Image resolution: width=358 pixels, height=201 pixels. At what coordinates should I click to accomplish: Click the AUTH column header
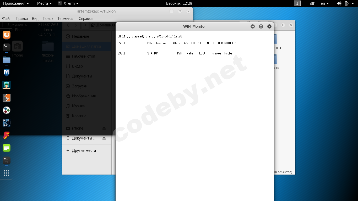[x=227, y=43]
